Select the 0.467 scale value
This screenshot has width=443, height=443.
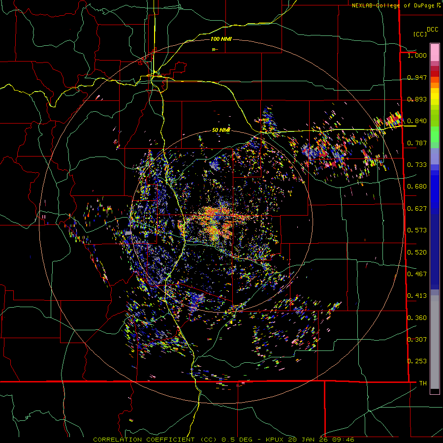417,274
